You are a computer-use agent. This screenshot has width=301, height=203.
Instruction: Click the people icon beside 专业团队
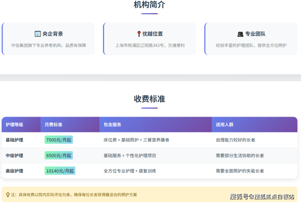240,34
